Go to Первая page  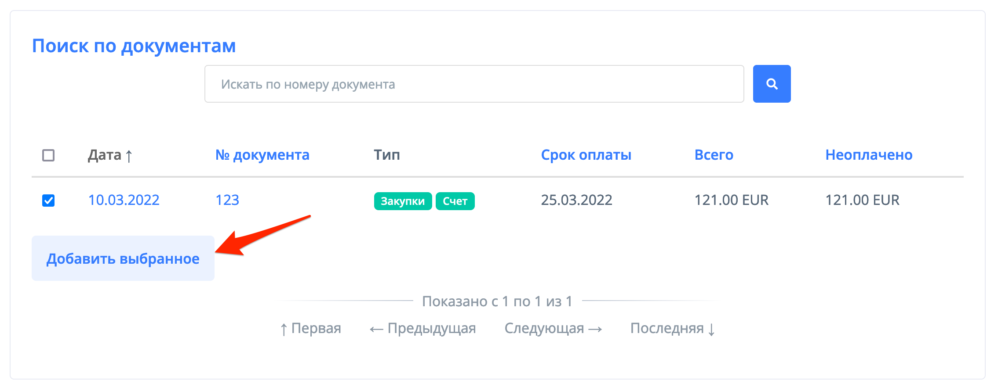tap(311, 328)
